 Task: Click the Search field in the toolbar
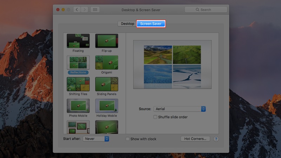pyautogui.click(x=206, y=10)
